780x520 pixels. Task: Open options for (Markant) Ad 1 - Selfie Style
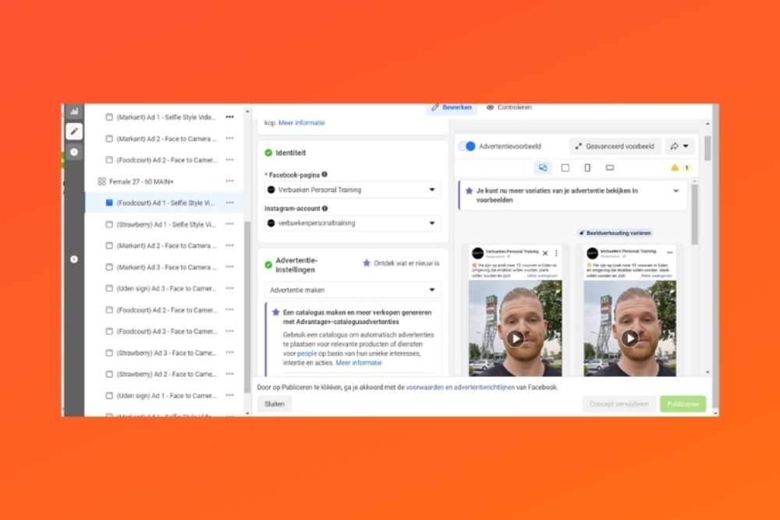[229, 117]
